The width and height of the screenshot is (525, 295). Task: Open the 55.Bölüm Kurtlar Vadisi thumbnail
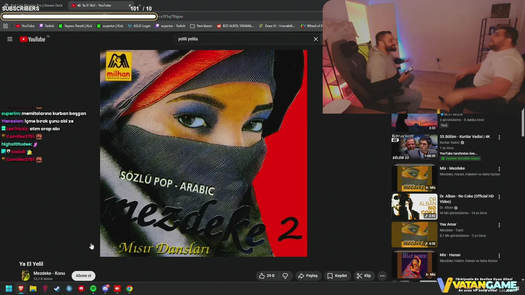(x=414, y=147)
